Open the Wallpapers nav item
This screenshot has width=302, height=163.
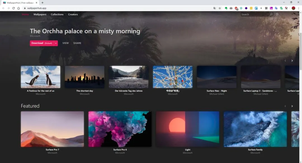tap(40, 15)
